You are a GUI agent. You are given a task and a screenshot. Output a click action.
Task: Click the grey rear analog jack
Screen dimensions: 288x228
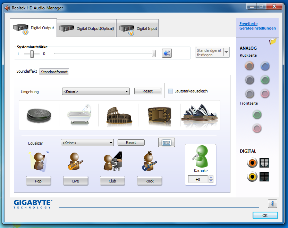point(249,94)
